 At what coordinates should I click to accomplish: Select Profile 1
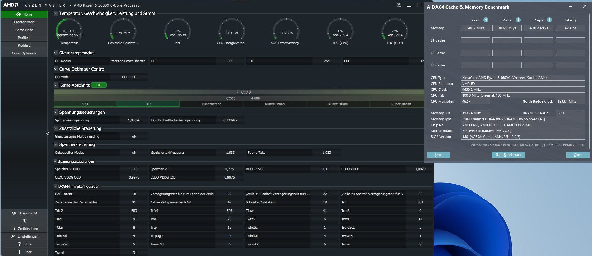tap(24, 38)
